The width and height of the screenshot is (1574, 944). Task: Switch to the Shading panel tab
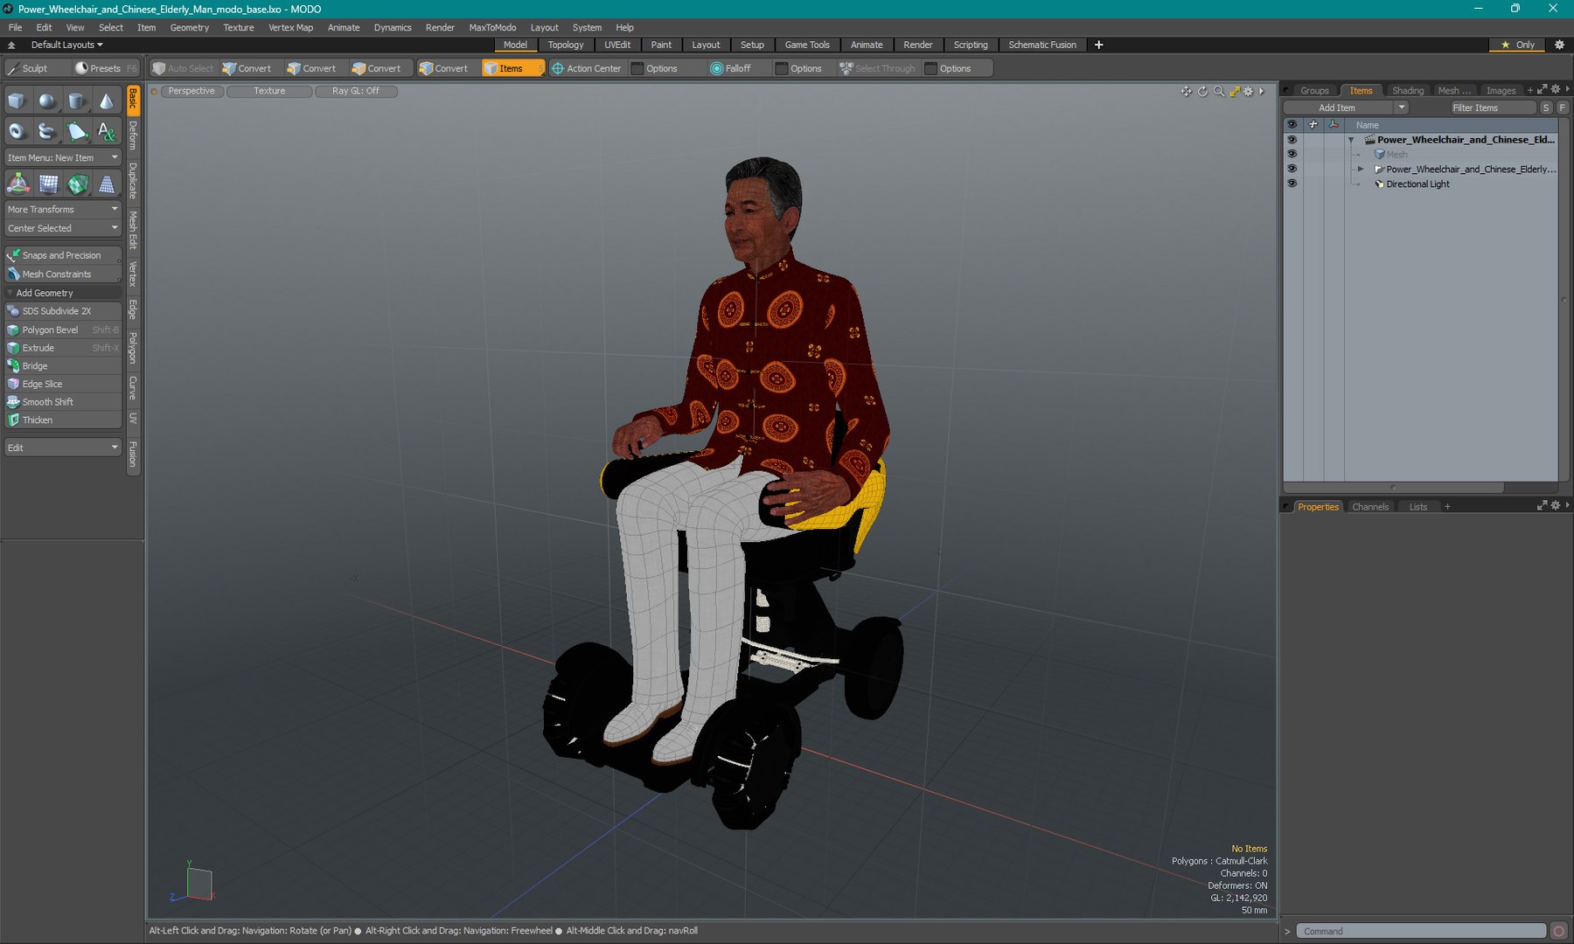[x=1407, y=90]
